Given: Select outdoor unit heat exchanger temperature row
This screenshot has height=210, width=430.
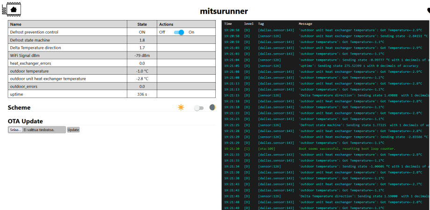Looking at the screenshot, I should coord(112,79).
